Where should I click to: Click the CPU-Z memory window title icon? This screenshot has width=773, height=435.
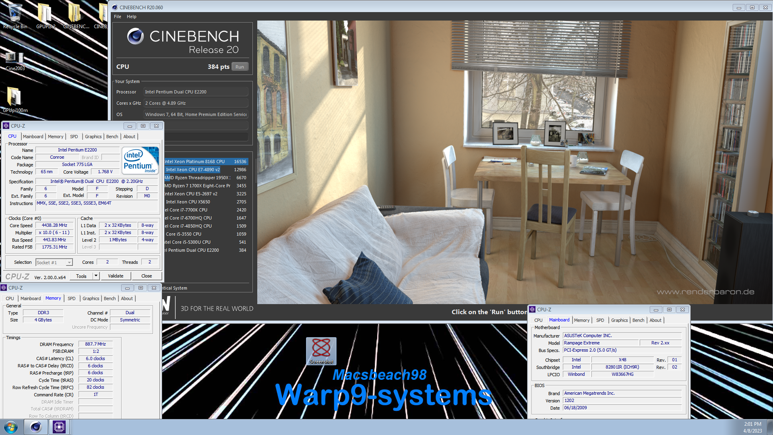tap(4, 288)
